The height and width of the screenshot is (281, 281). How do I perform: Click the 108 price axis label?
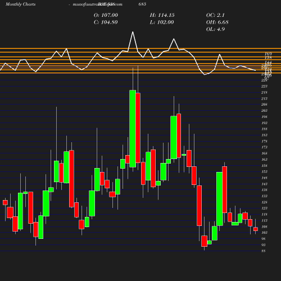[264, 227]
